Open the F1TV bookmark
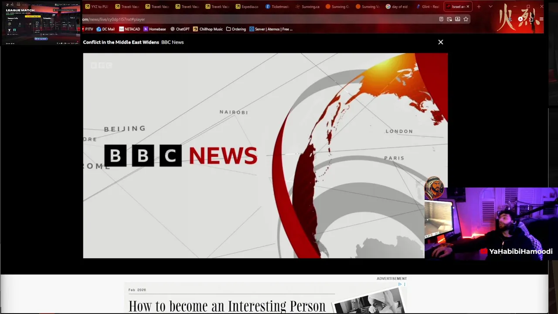Viewport: 558px width, 314px height. [x=88, y=29]
